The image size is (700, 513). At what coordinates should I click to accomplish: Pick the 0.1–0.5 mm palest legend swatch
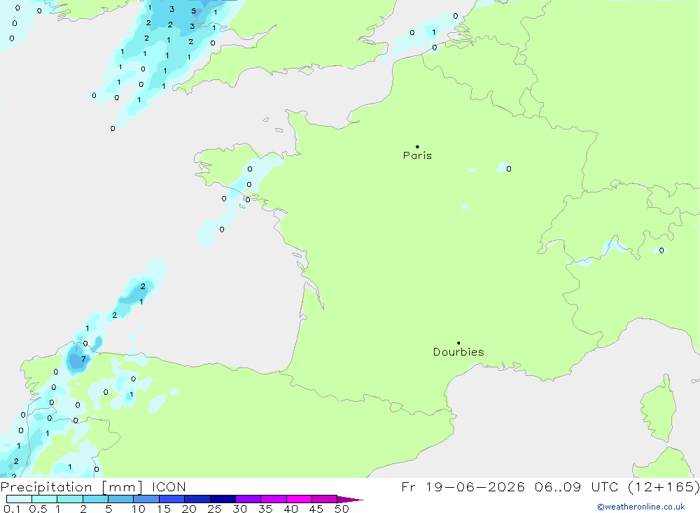19,499
